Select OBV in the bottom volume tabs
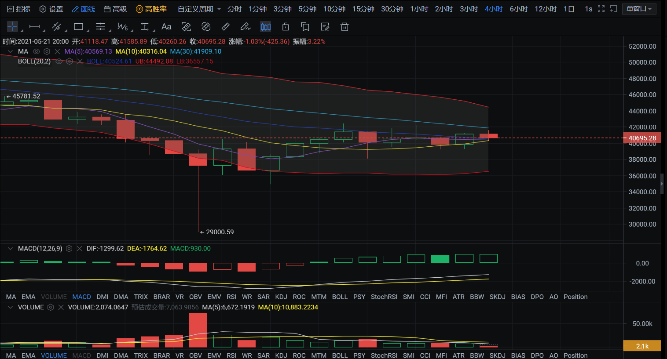This screenshot has width=667, height=359. point(195,355)
